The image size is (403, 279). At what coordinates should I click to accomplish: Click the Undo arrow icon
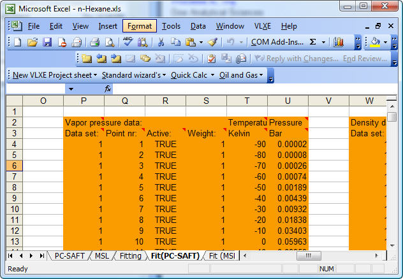[x=231, y=42]
